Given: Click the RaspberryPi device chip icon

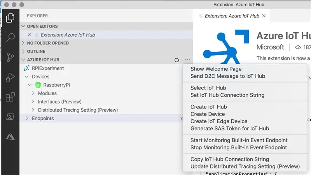Looking at the screenshot, I should (38, 85).
